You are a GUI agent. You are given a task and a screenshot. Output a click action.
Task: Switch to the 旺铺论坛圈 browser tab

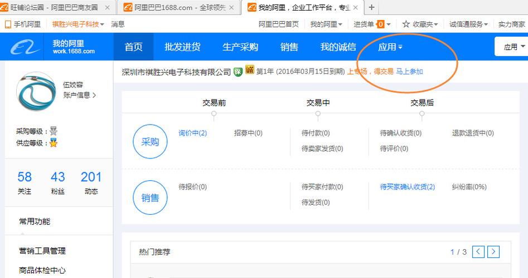[x=54, y=7]
